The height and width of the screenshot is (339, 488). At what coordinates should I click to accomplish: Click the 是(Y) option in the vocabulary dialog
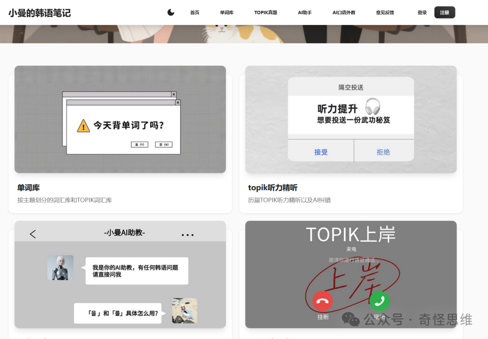tap(139, 144)
